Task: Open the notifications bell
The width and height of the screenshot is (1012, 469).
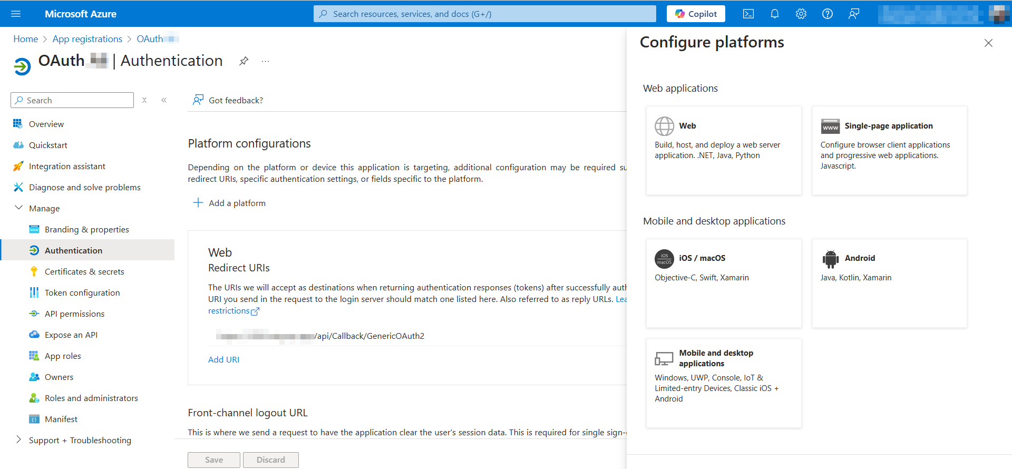Action: click(x=774, y=14)
